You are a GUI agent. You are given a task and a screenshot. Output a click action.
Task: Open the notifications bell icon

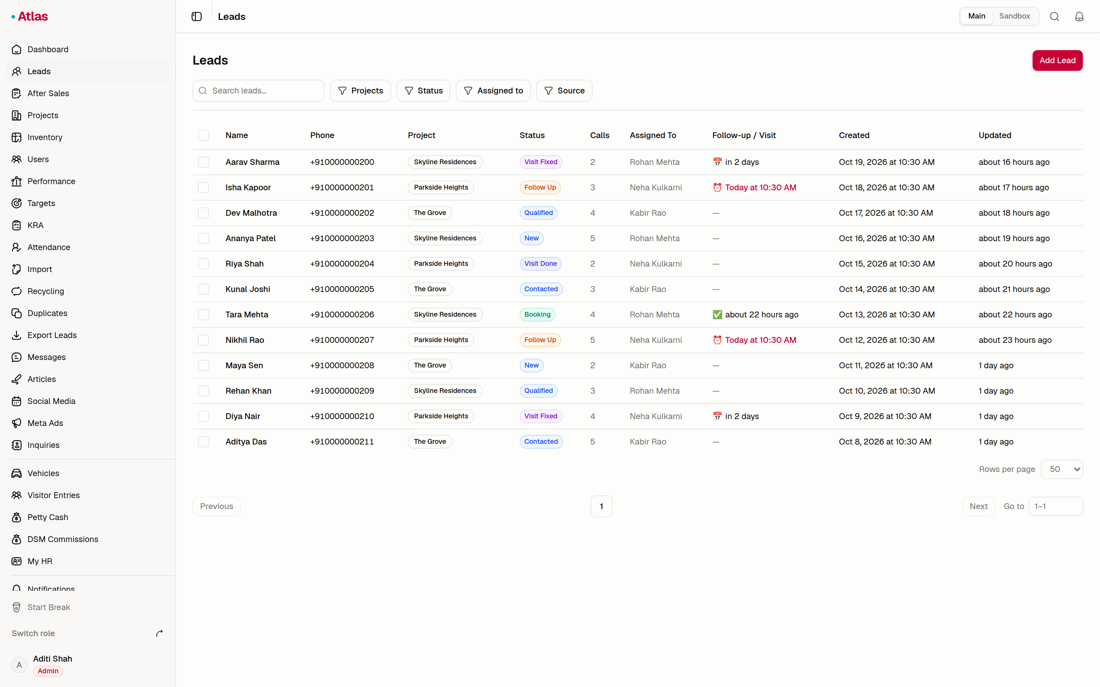(x=1079, y=16)
